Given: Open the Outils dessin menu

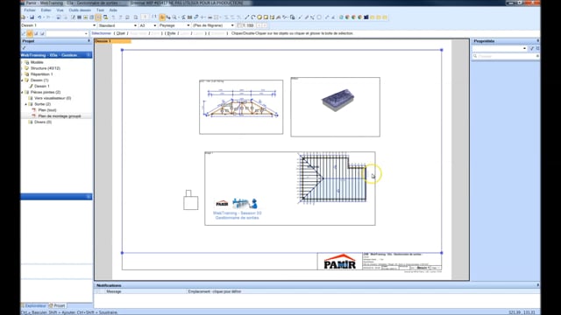Looking at the screenshot, I should pyautogui.click(x=80, y=10).
